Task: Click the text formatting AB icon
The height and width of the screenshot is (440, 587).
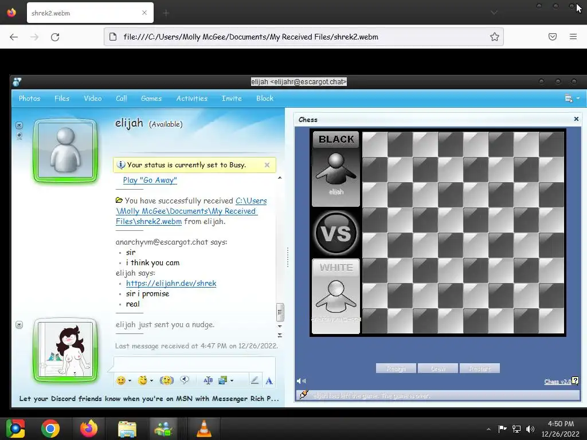Action: coord(208,380)
